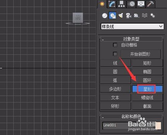Screen dimensions: 167x135
Task: Toggle the checkbox beside 开始新图形
Action: click(115, 54)
